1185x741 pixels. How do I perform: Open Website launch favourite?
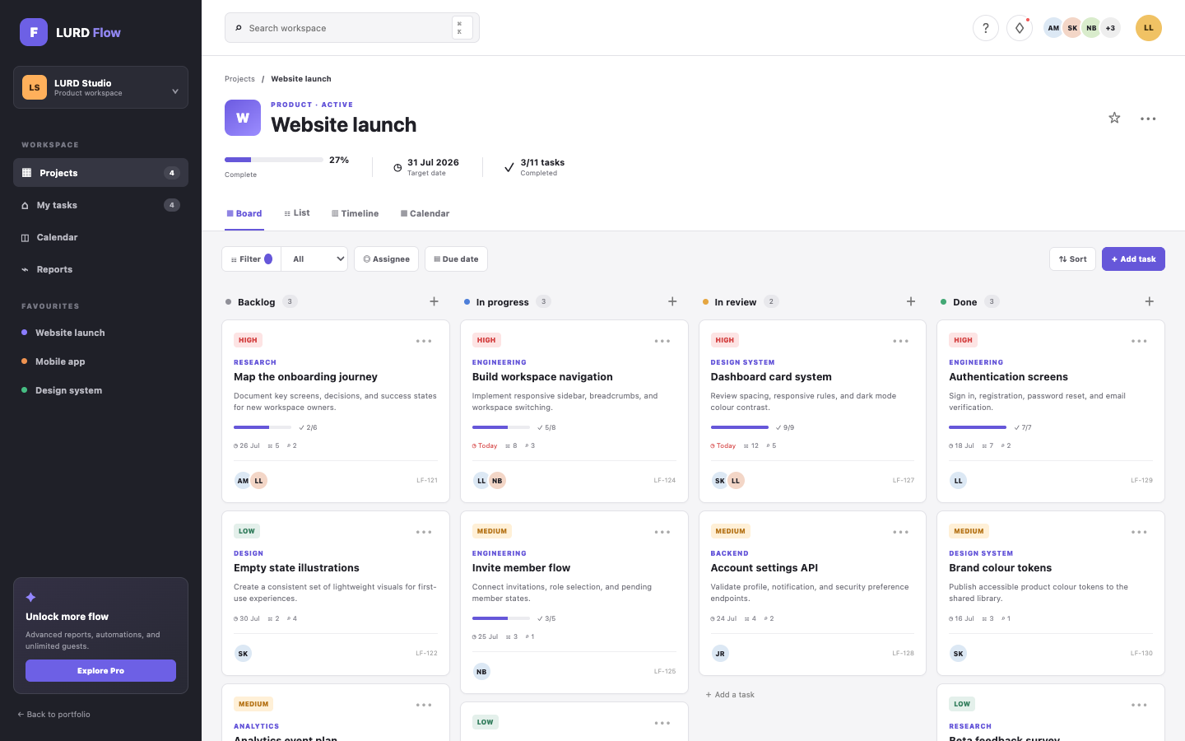100,333
